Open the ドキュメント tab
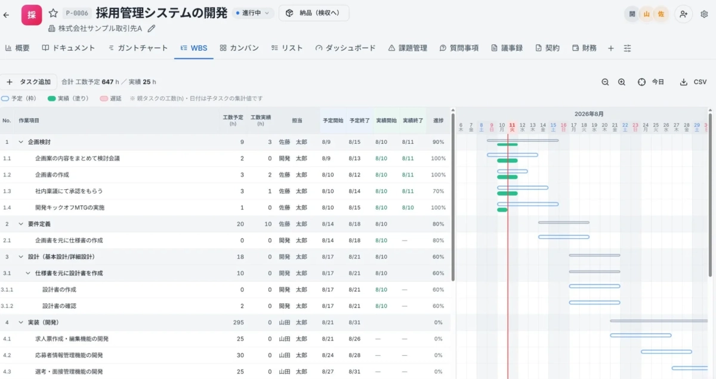Screen dimensions: 716x379 69,48
